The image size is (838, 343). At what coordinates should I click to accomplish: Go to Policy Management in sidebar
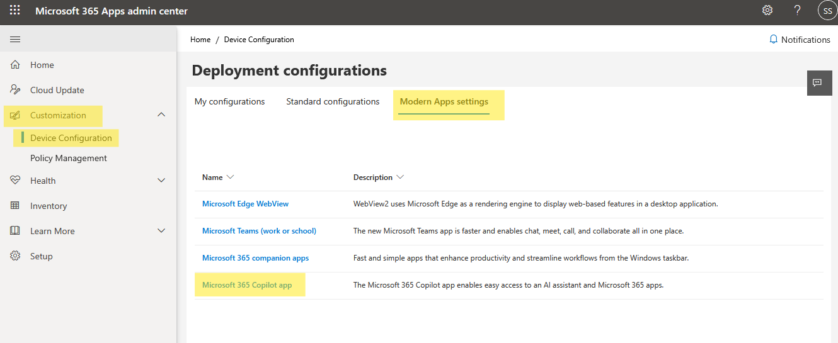[x=69, y=158]
